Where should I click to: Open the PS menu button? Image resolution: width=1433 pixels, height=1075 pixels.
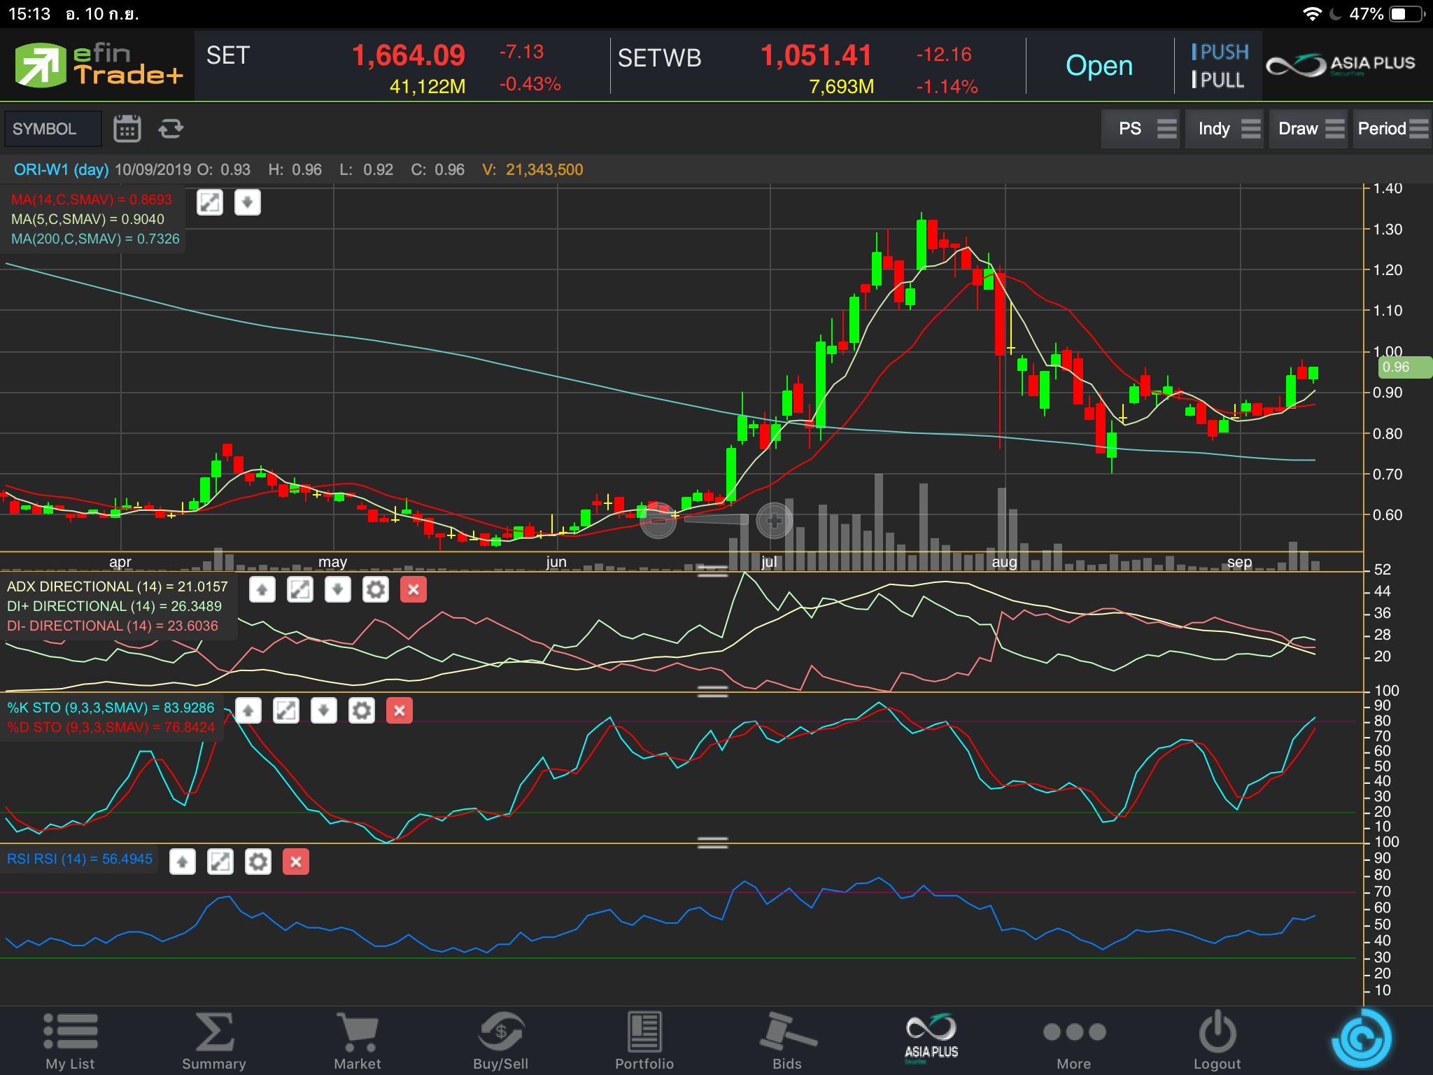click(x=1142, y=129)
